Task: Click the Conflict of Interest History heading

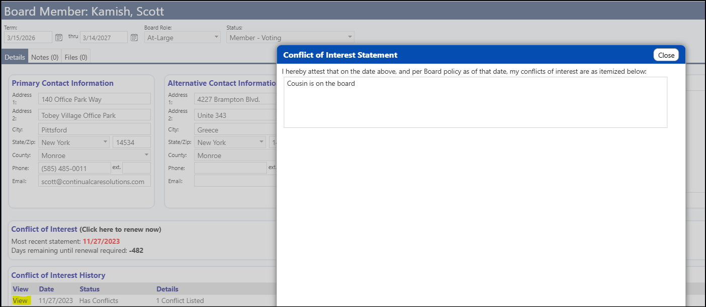Action: tap(58, 275)
